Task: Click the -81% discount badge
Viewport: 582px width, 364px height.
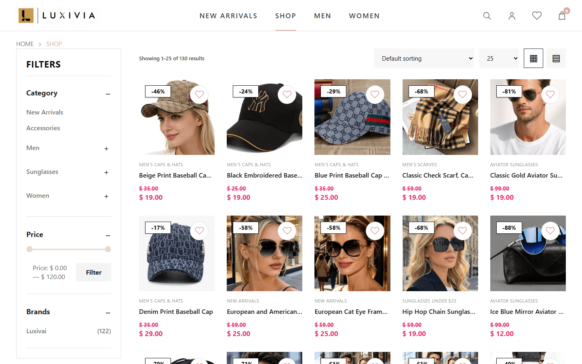Action: click(x=509, y=91)
